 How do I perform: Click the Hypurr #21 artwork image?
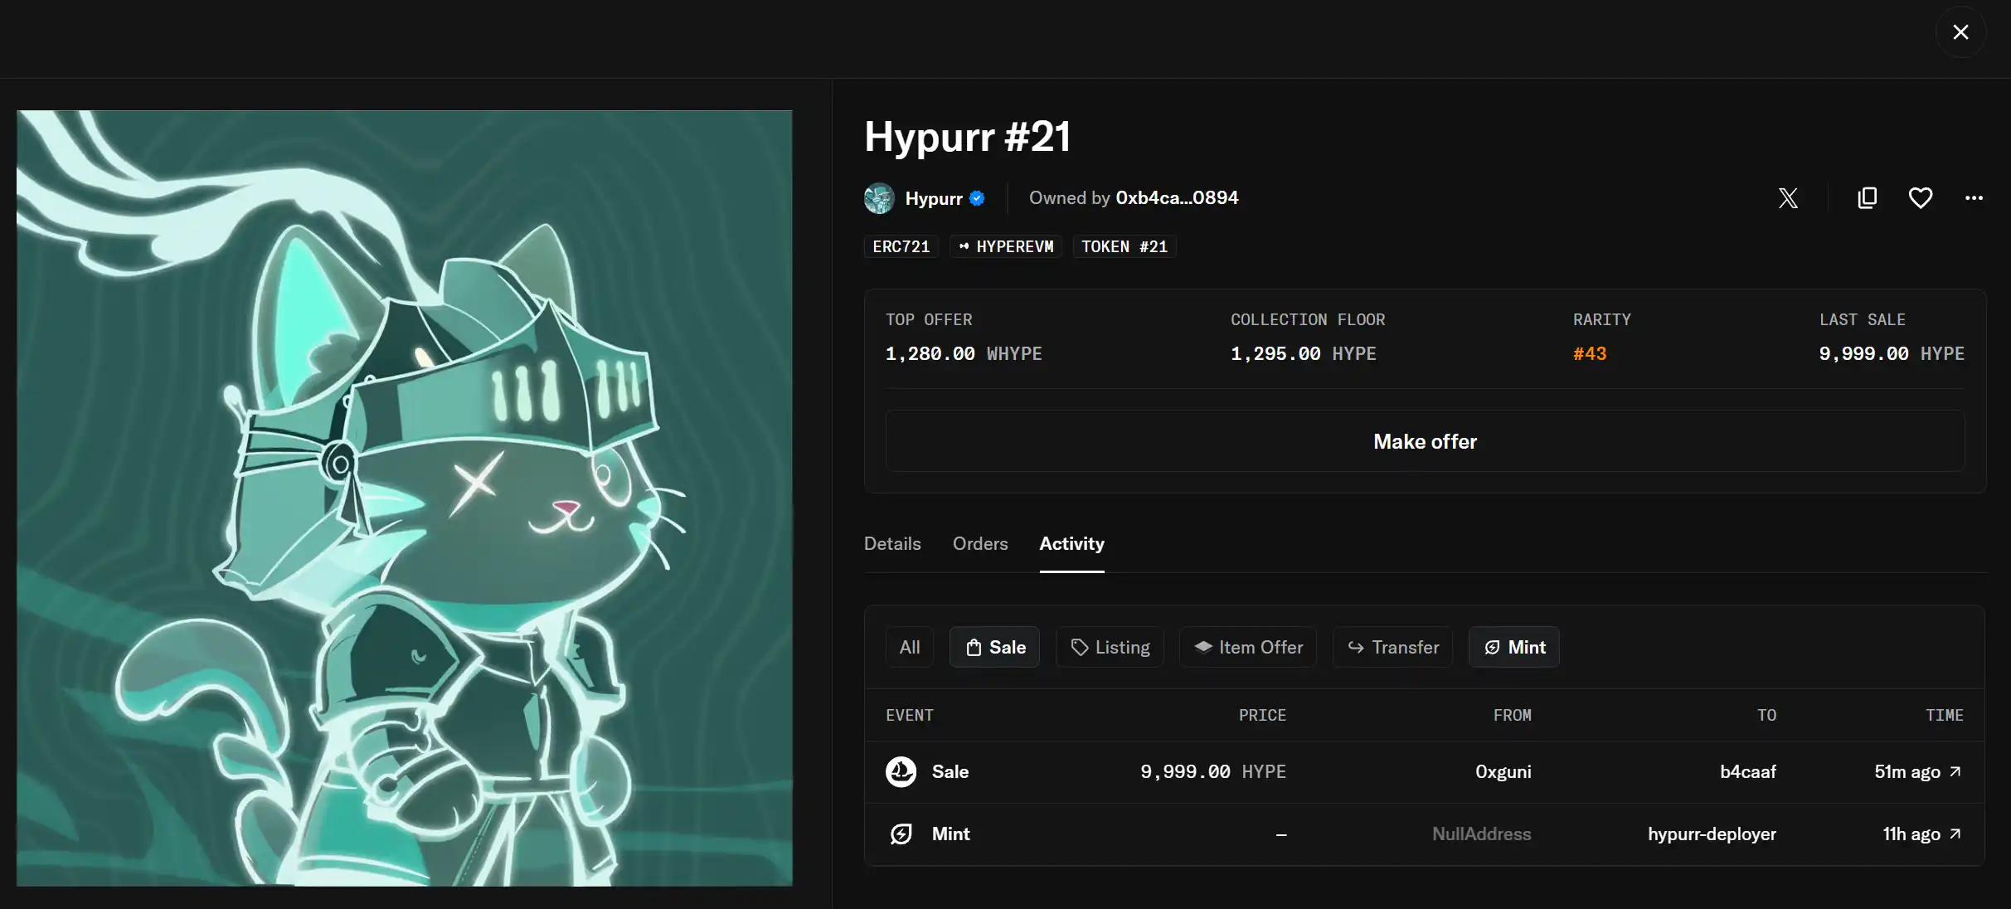tap(405, 498)
